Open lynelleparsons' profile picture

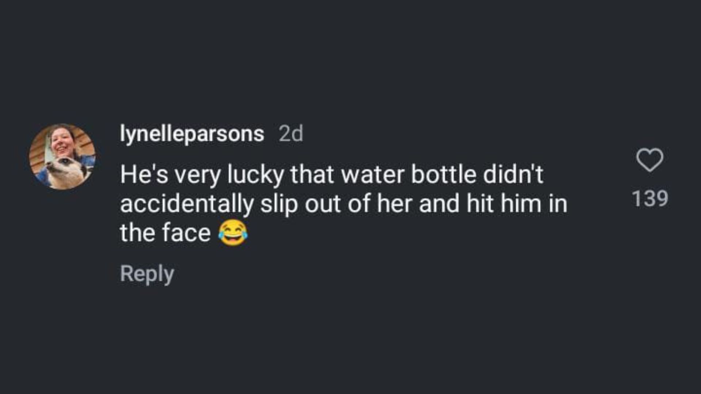[62, 157]
